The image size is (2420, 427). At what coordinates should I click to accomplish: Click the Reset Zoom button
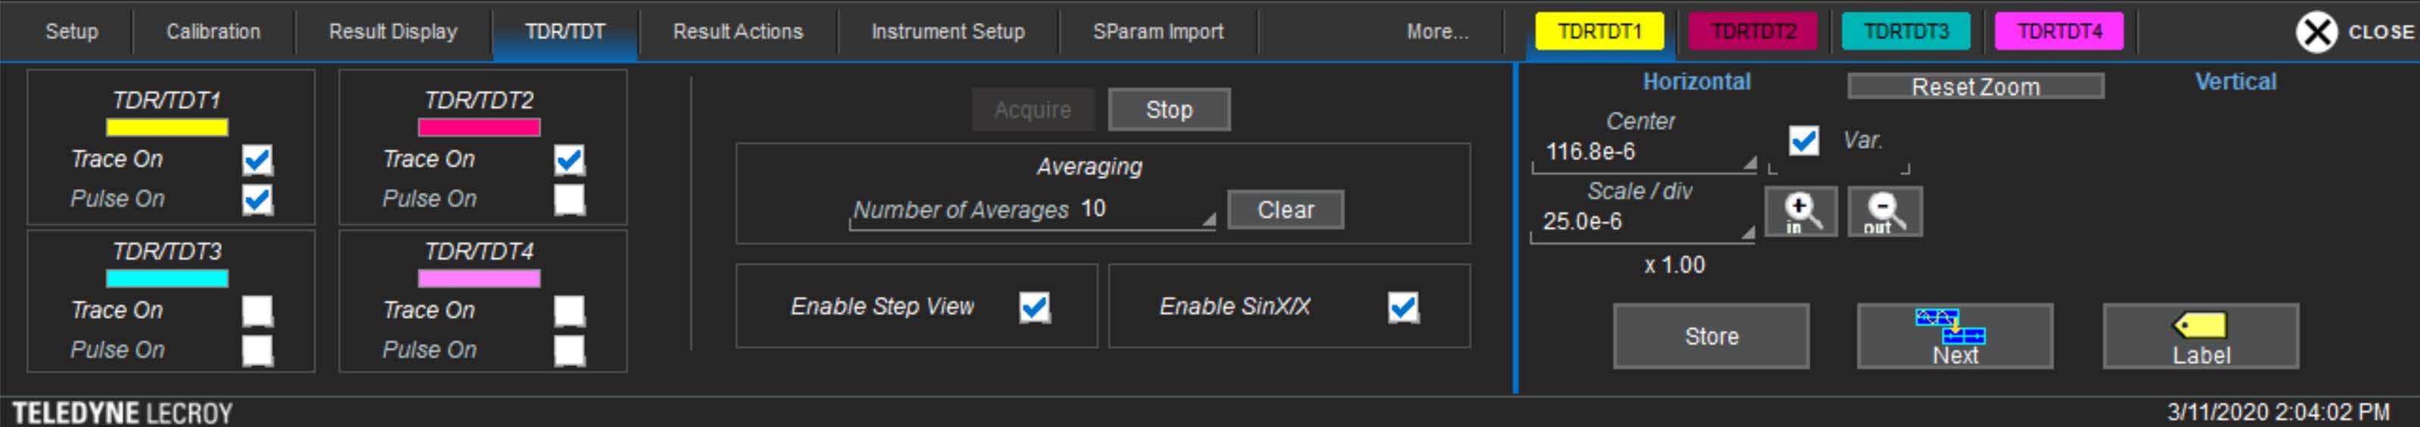click(x=1974, y=86)
